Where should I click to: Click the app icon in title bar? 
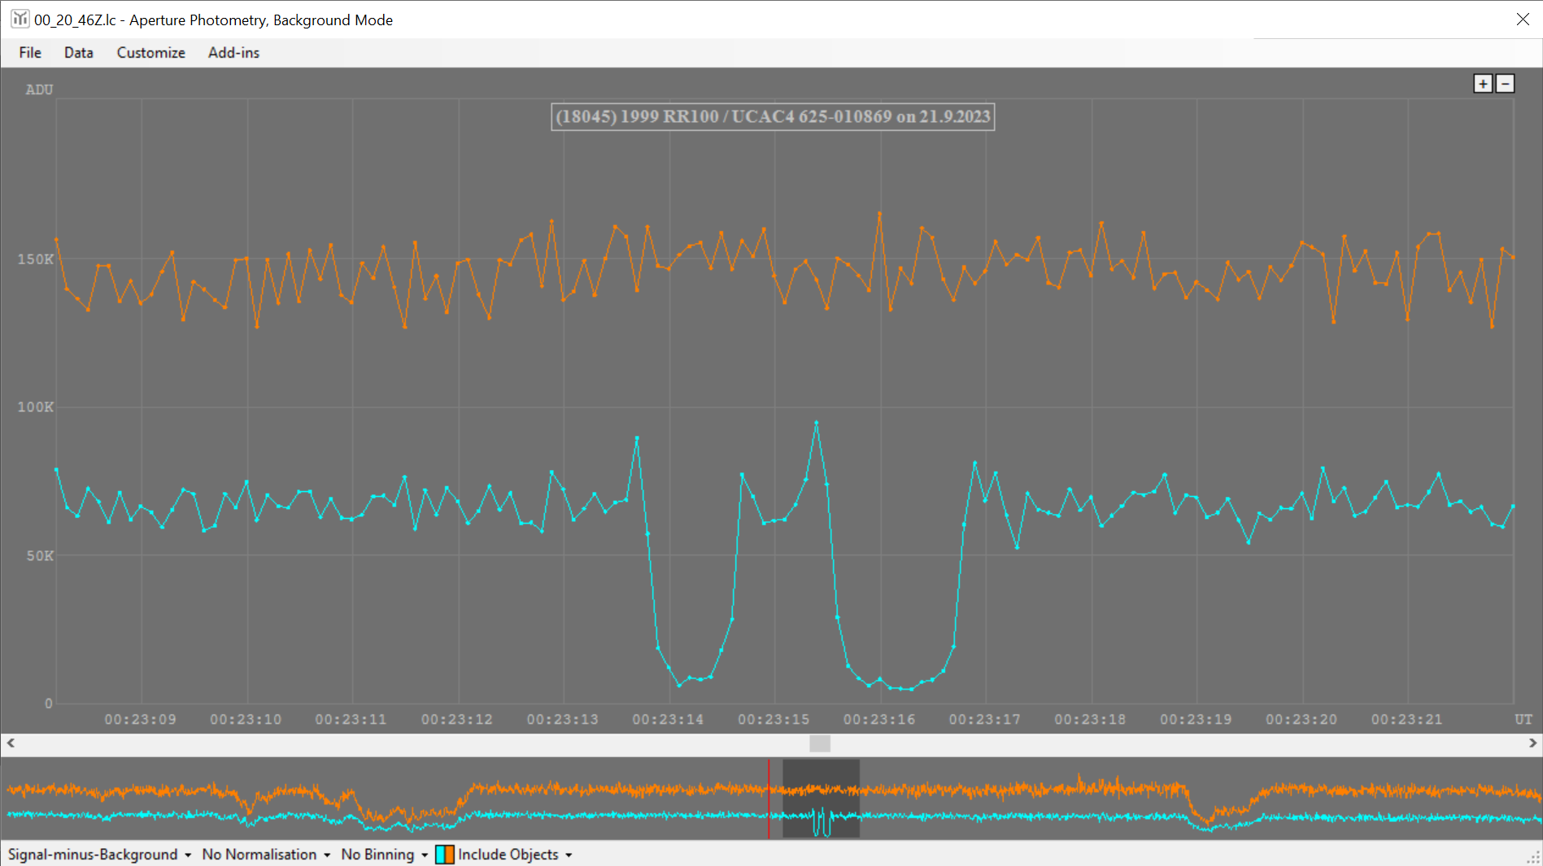point(20,19)
